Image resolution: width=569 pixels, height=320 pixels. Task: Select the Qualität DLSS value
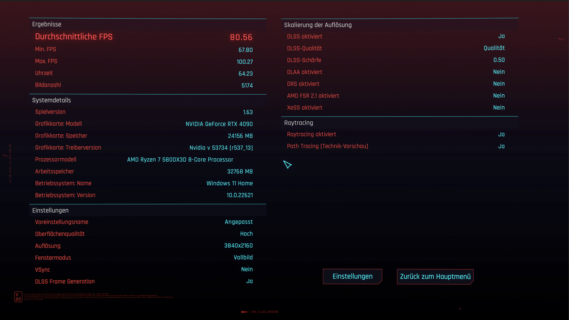coord(494,48)
